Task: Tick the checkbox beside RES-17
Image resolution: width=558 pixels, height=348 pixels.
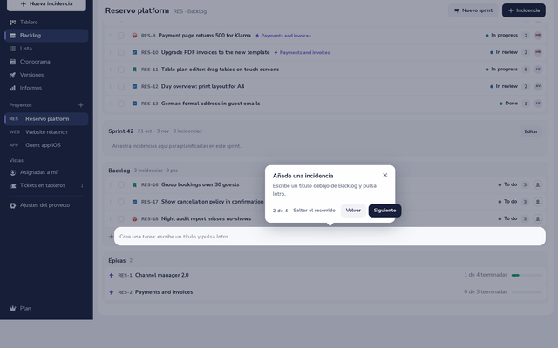Action: coord(121,202)
